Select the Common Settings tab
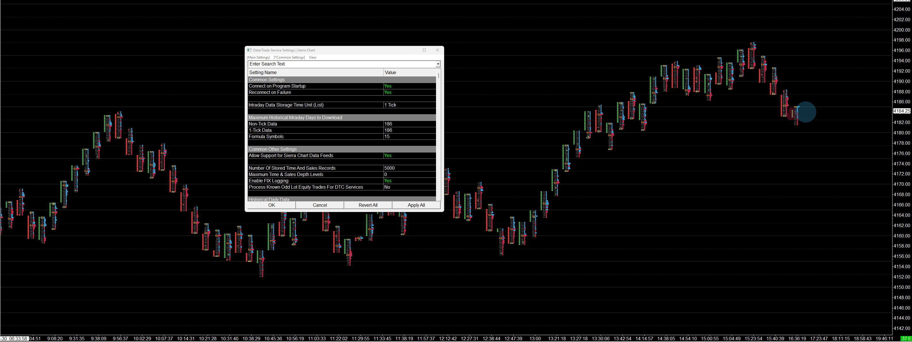The image size is (912, 342). 289,57
